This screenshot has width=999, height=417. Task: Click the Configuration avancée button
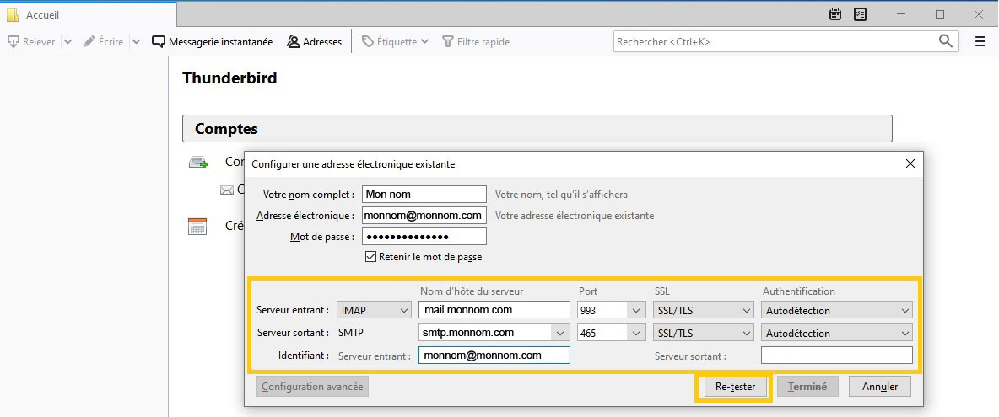tap(312, 387)
